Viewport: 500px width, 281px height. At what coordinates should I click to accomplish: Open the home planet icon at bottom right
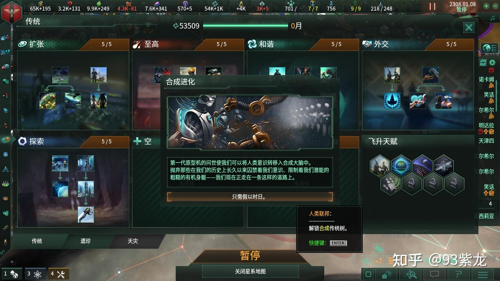coord(387,274)
